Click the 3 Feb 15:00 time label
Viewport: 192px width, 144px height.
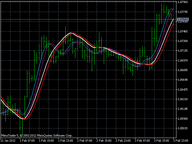(x=162, y=140)
